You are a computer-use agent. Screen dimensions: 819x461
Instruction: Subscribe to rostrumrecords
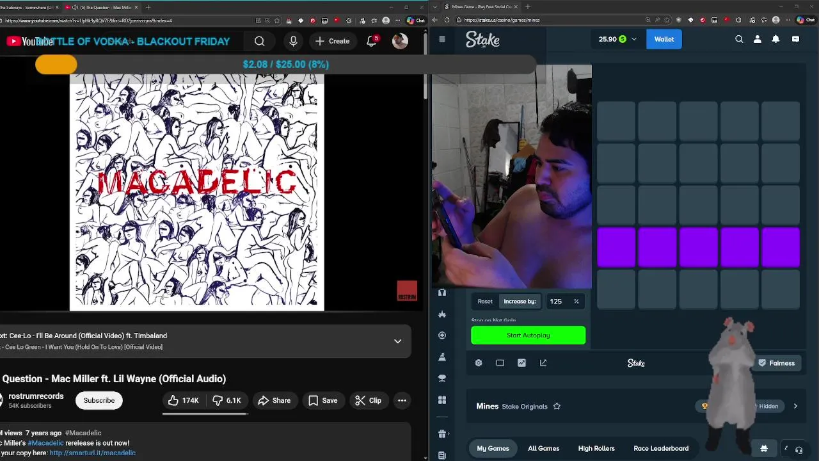pos(99,400)
